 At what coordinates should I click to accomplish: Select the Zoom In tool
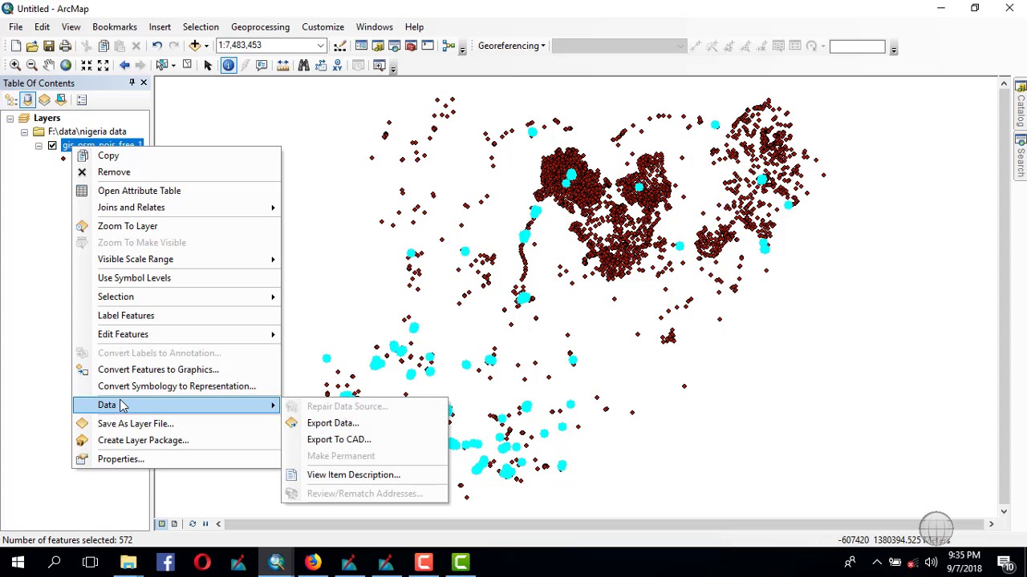pos(15,65)
